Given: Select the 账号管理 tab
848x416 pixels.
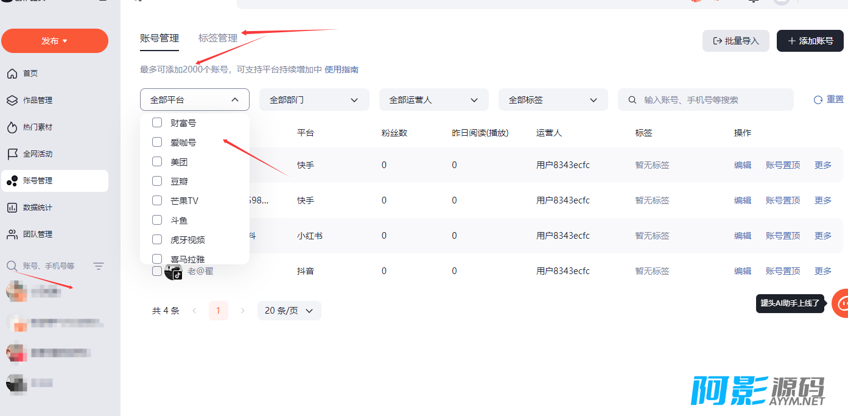Looking at the screenshot, I should tap(159, 38).
